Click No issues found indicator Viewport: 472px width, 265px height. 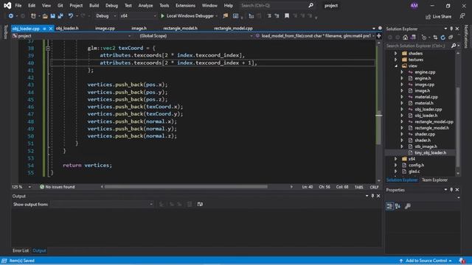58,187
